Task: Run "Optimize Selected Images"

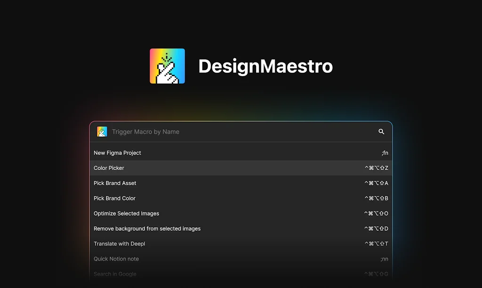Action: click(126, 213)
